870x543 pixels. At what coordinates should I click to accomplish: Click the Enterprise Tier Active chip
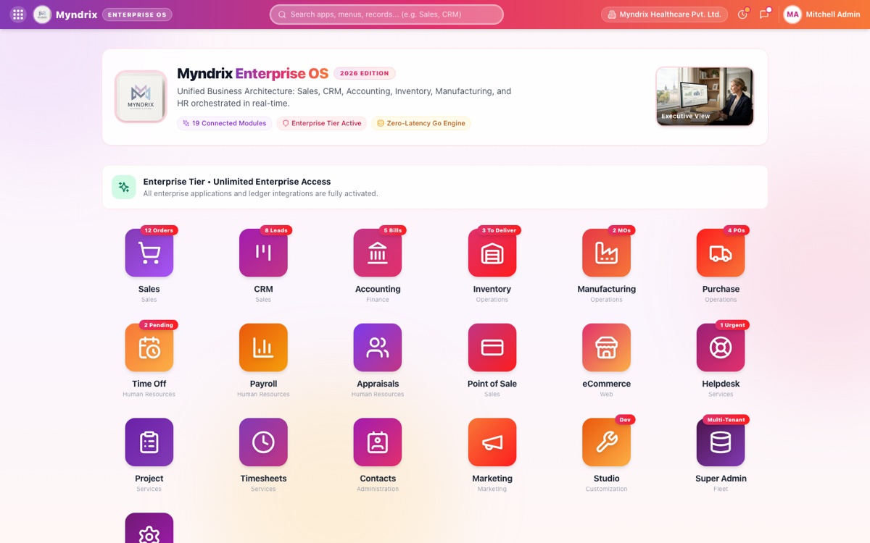(x=322, y=124)
